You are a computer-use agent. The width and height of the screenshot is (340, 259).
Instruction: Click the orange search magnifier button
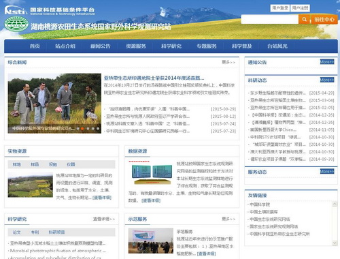304,19
